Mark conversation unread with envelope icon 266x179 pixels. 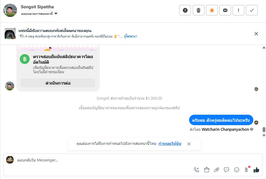(225, 10)
